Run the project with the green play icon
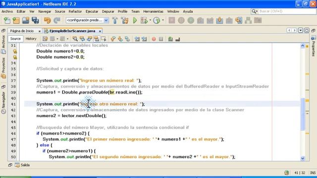Screen dimensions: 317x178 click(x=135, y=20)
